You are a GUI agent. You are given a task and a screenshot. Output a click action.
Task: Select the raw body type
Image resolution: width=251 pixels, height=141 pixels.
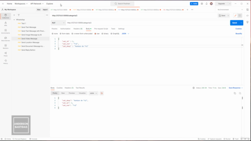click(97, 34)
